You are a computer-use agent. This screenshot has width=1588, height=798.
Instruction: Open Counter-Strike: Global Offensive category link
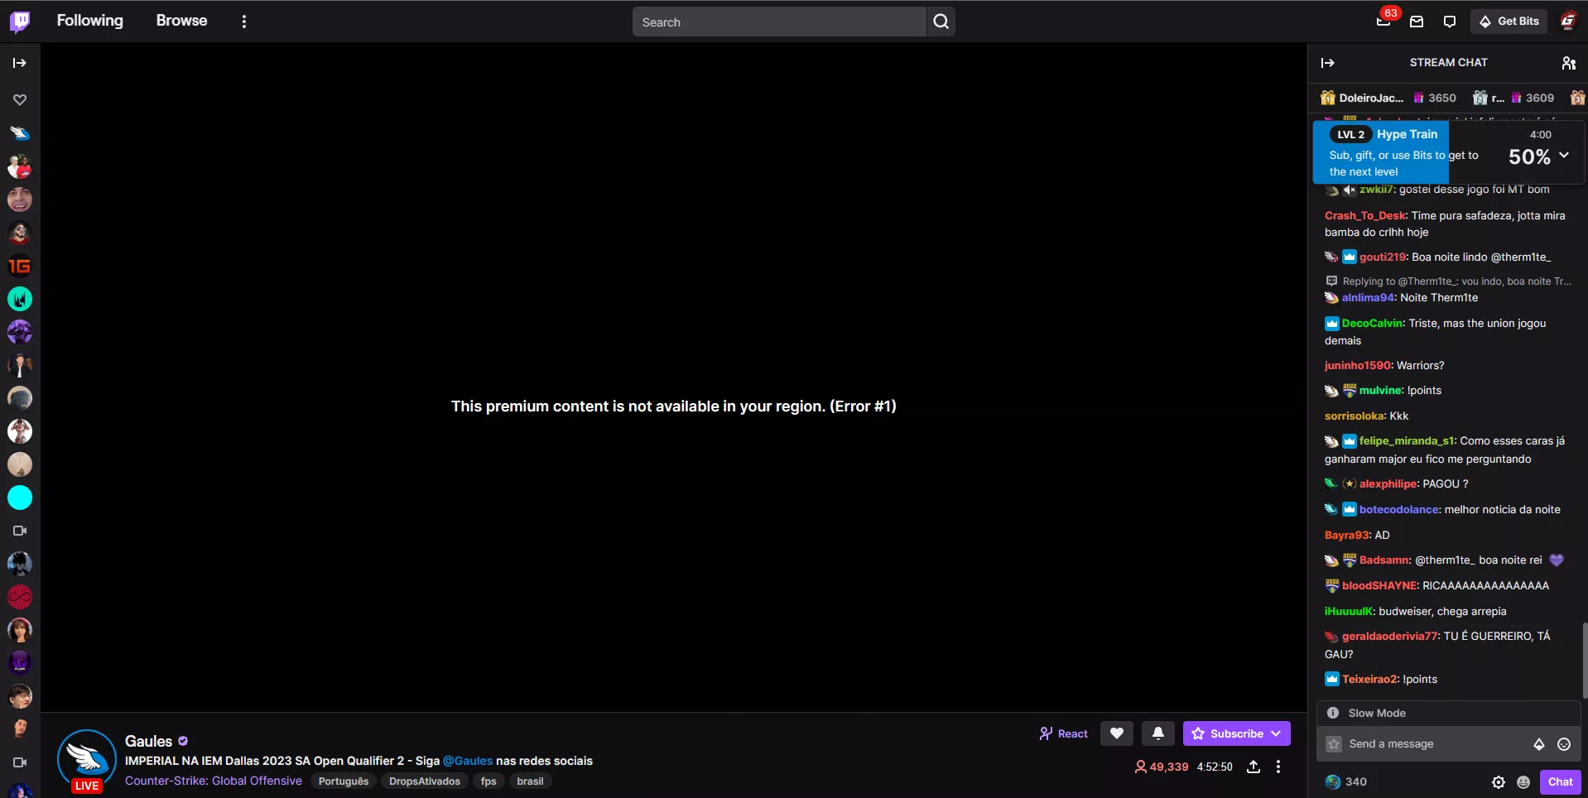pyautogui.click(x=214, y=781)
